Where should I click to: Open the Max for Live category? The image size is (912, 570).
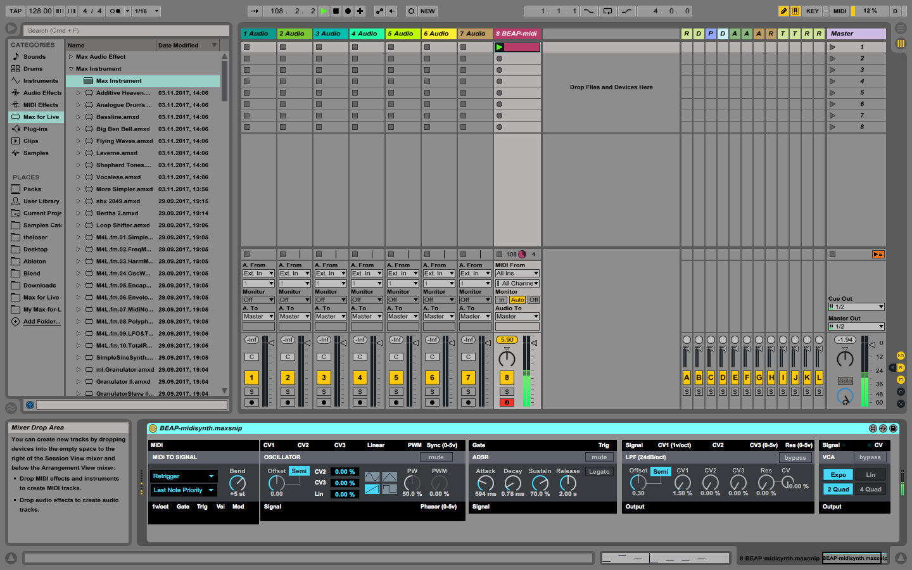41,117
